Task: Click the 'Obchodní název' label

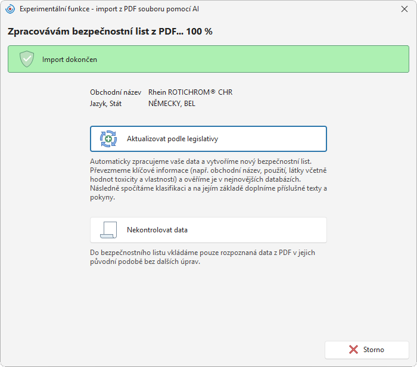Action: [116, 92]
